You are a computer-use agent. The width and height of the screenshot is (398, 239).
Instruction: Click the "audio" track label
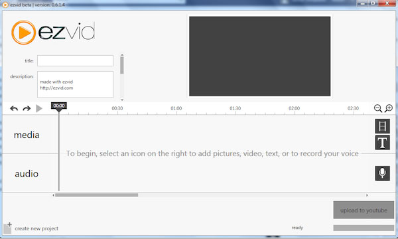(27, 174)
